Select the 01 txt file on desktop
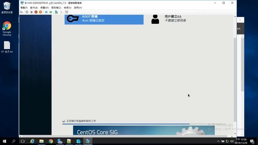The height and width of the screenshot is (145, 258). click(x=7, y=47)
